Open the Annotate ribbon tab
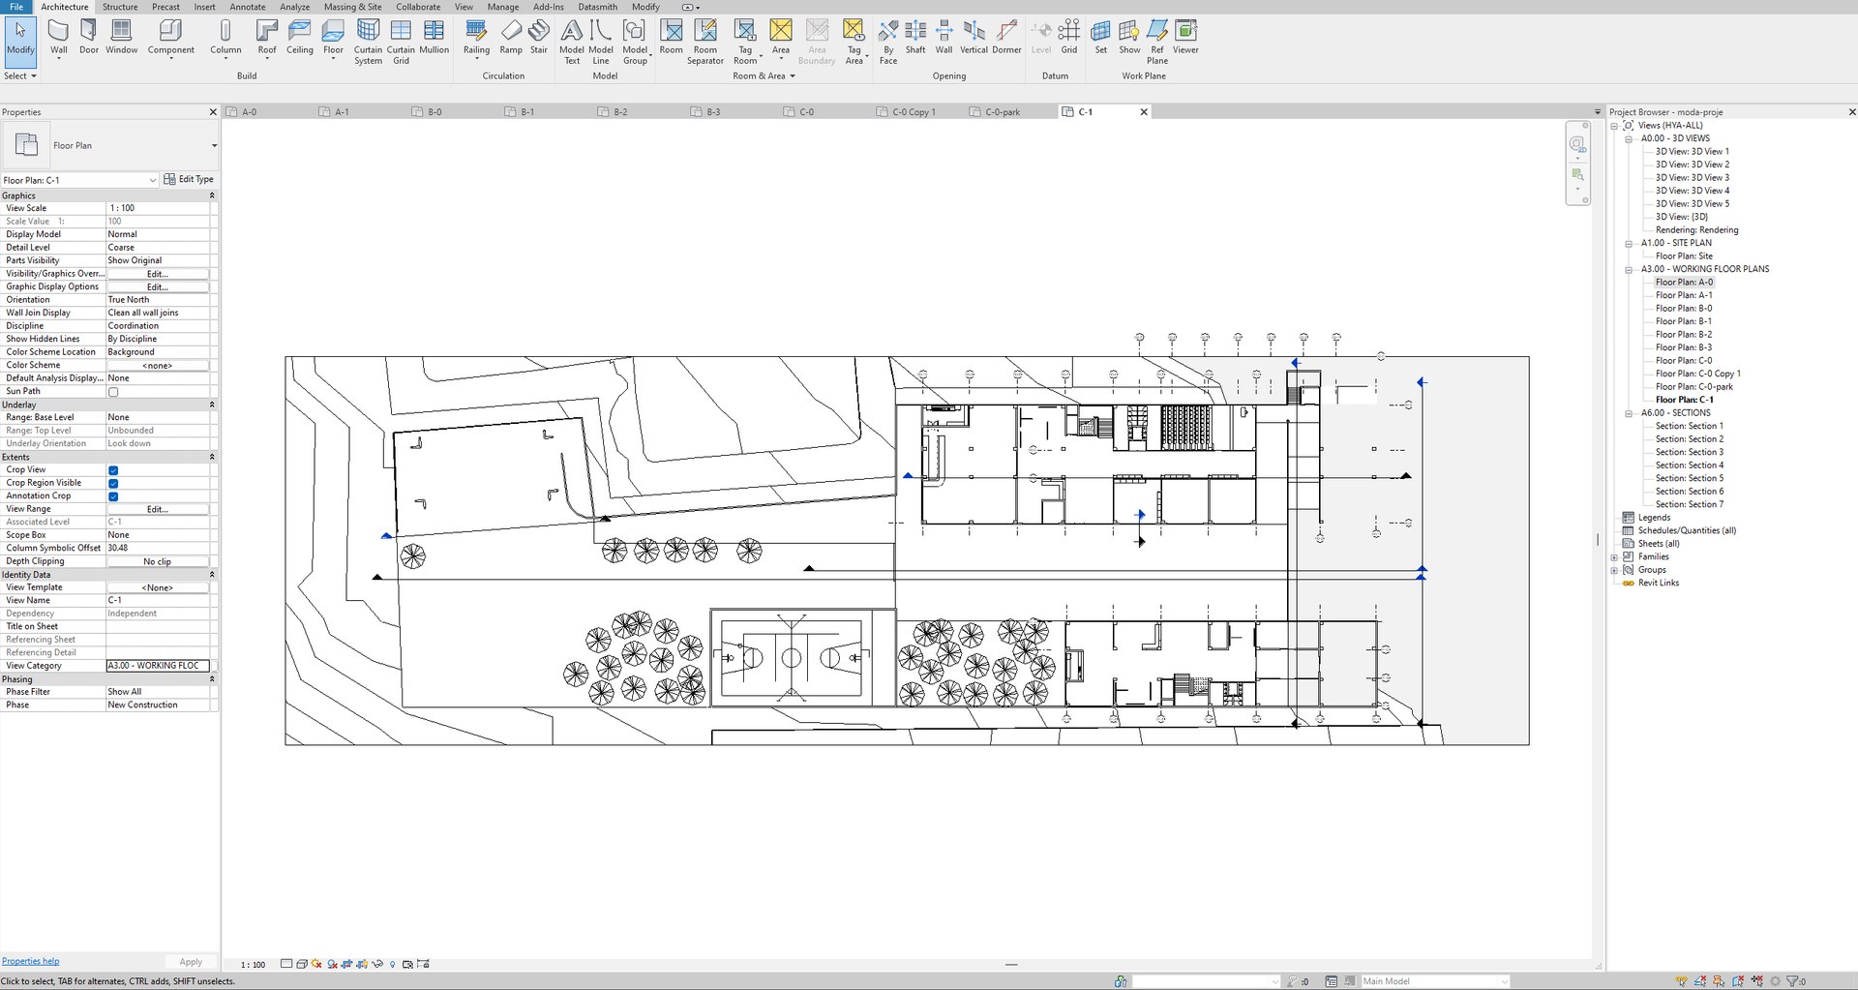1858x990 pixels. tap(247, 7)
